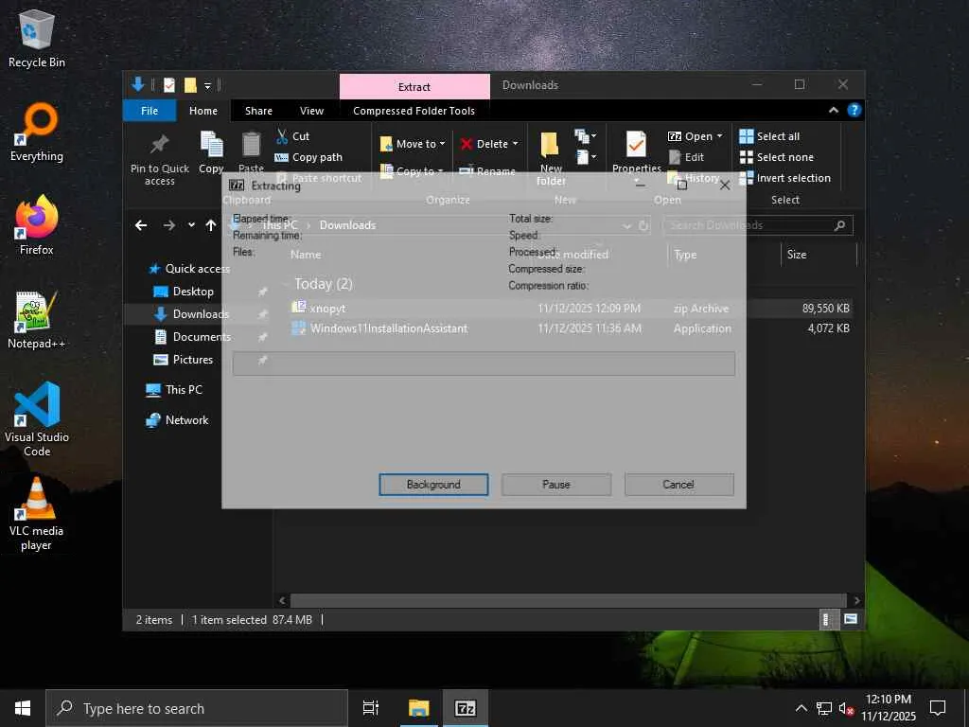Click New folder icon in title bar toolbar
This screenshot has height=727, width=969.
190,85
